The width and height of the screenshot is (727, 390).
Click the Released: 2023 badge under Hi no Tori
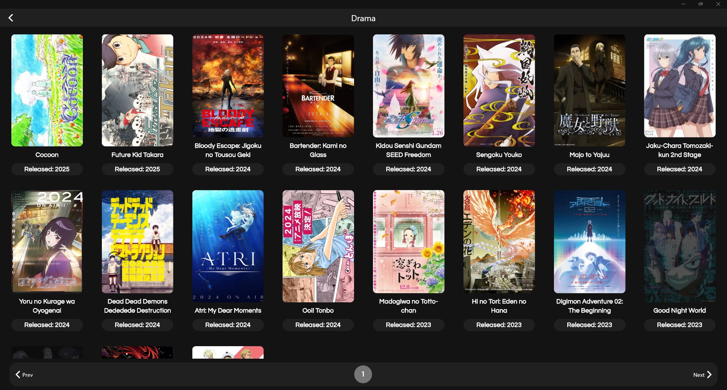[499, 325]
